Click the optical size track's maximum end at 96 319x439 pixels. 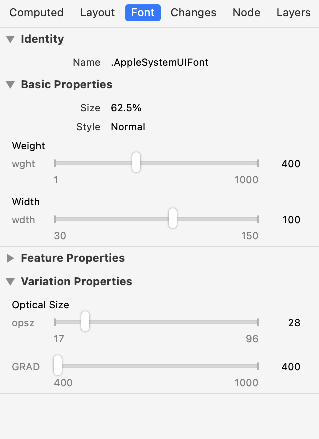[x=258, y=322]
